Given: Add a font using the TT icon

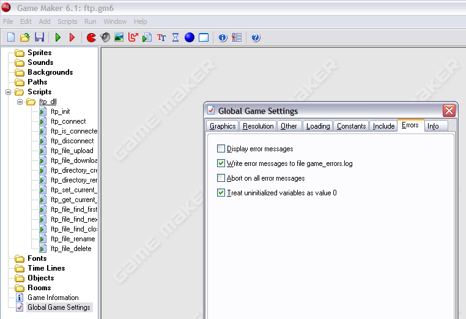Looking at the screenshot, I should (161, 37).
